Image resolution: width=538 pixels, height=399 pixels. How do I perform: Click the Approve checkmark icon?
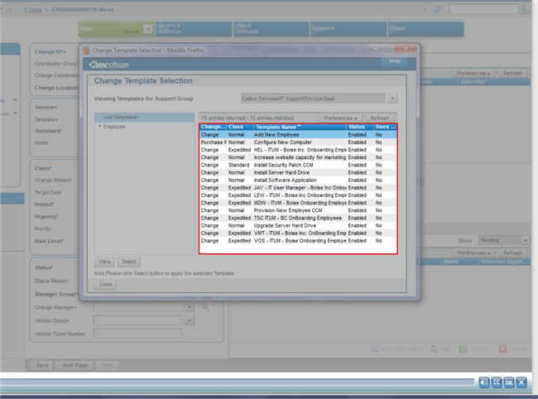463,349
